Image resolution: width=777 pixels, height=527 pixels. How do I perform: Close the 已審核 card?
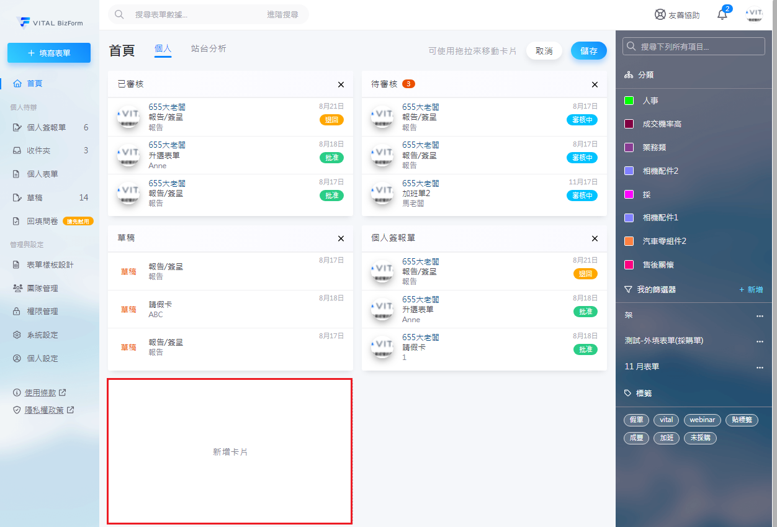(x=341, y=84)
